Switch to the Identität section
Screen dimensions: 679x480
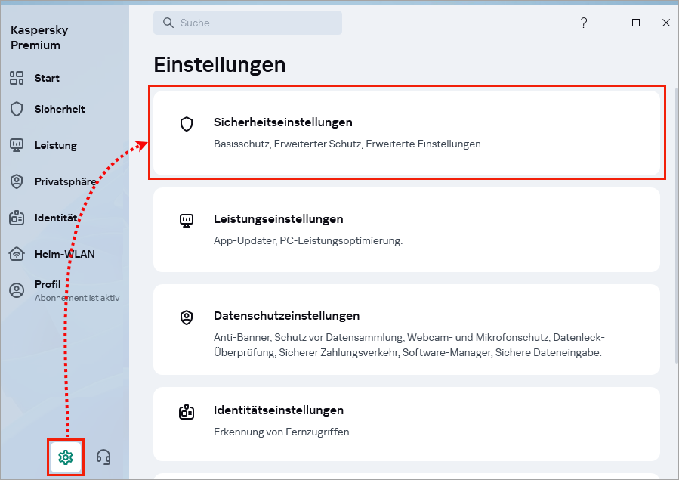(x=55, y=218)
